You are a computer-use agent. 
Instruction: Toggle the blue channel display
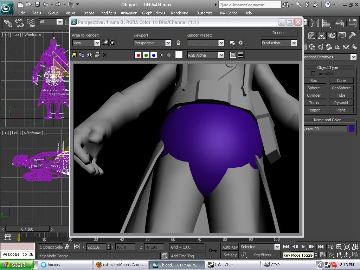(x=154, y=55)
